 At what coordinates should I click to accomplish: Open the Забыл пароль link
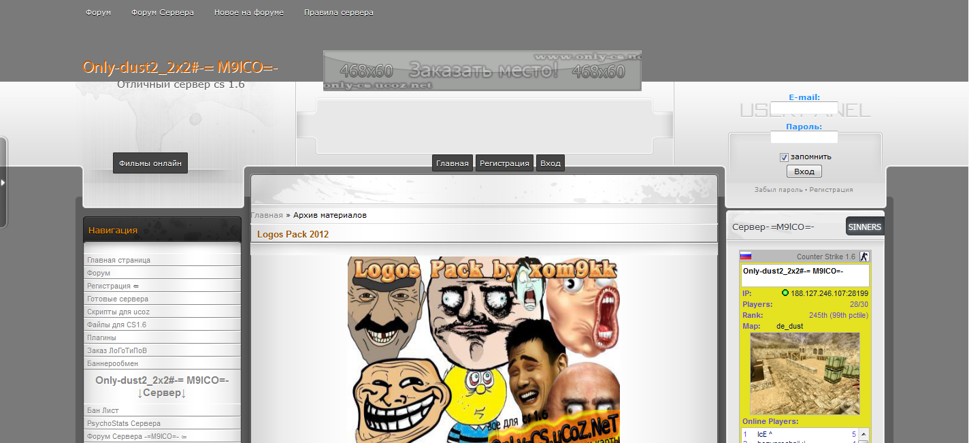[x=778, y=190]
